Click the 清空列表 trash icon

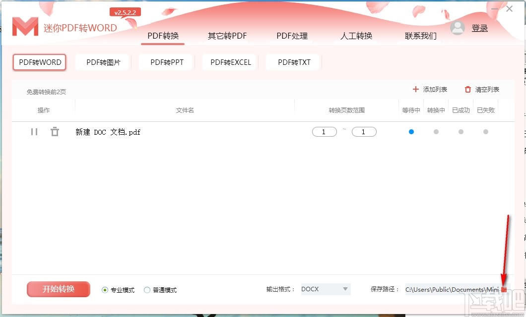[x=467, y=89]
